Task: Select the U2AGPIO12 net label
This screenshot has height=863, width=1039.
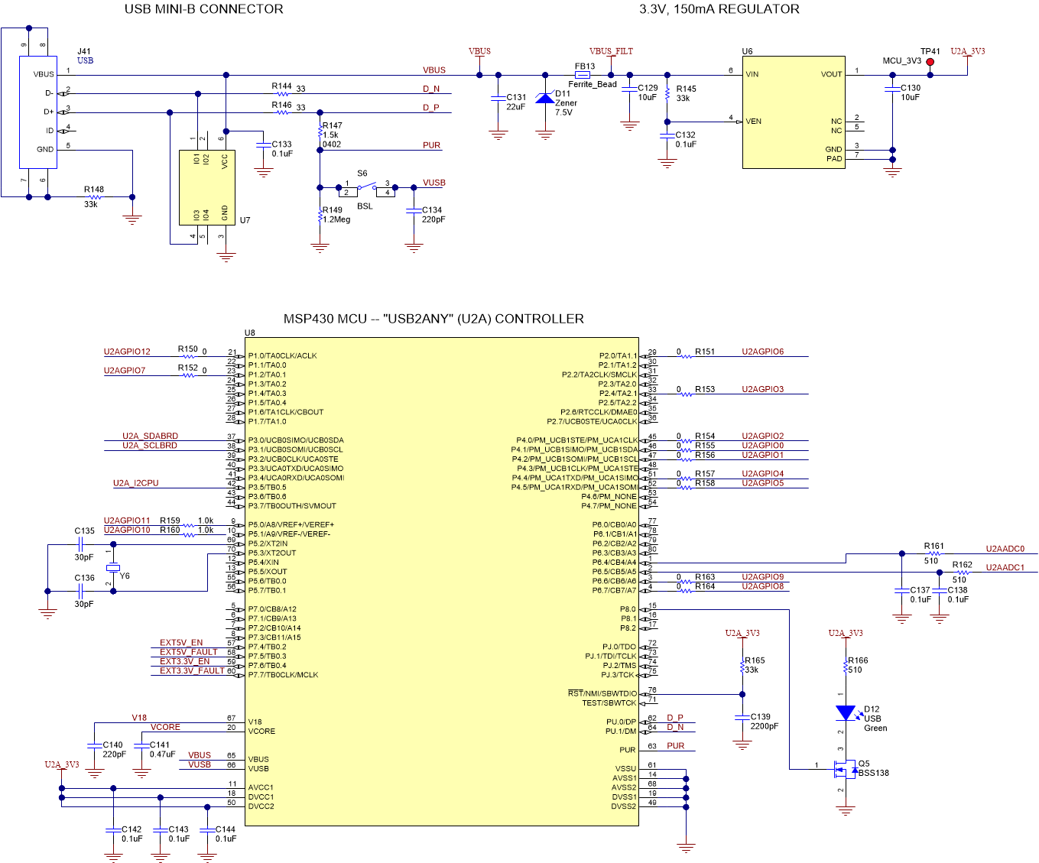Action: pyautogui.click(x=127, y=352)
